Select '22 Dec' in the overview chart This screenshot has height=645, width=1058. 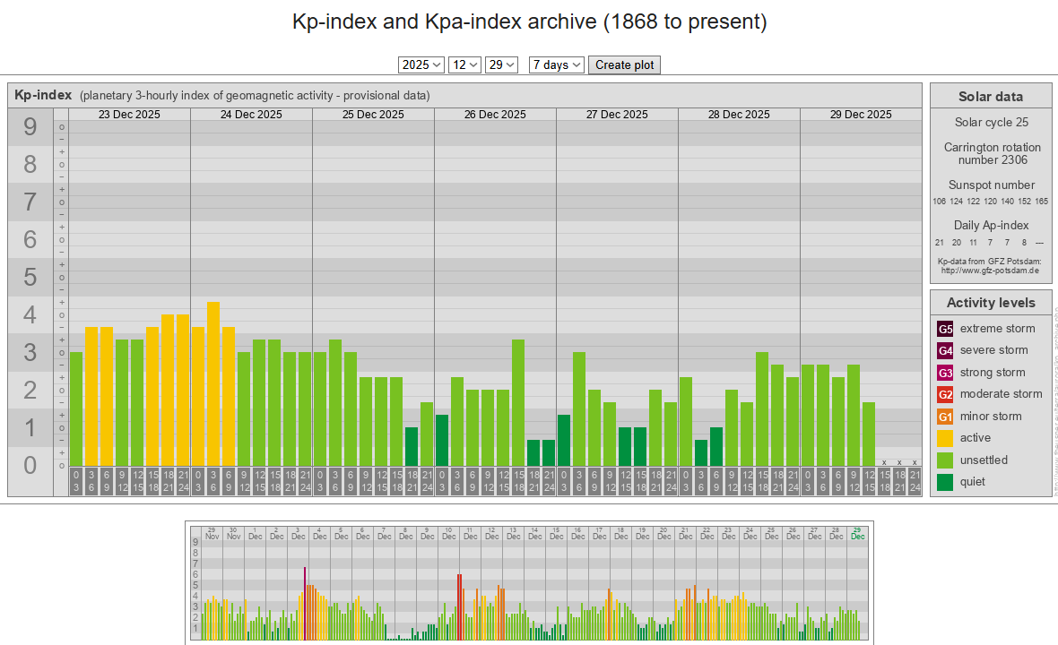(707, 534)
